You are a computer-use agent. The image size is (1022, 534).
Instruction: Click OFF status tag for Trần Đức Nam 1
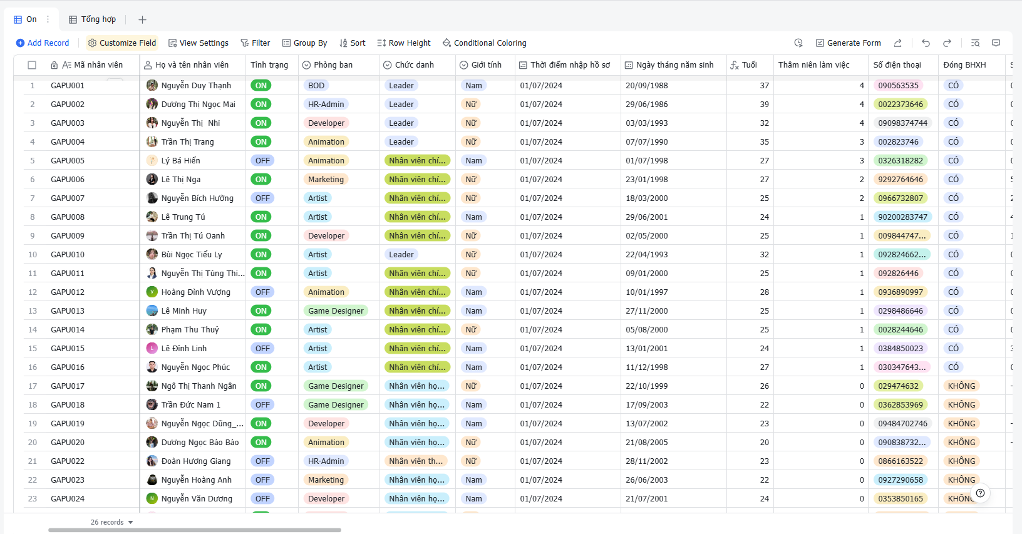tap(262, 404)
